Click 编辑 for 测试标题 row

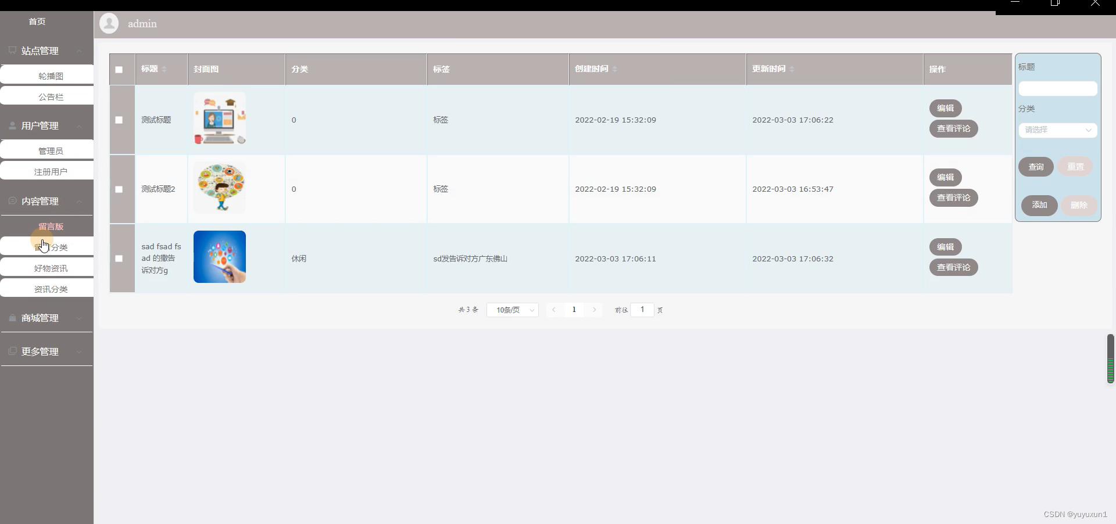pyautogui.click(x=946, y=108)
